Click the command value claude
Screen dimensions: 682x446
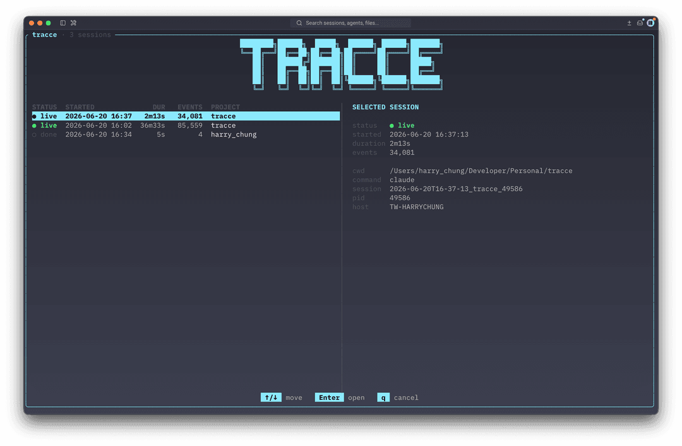click(x=402, y=179)
